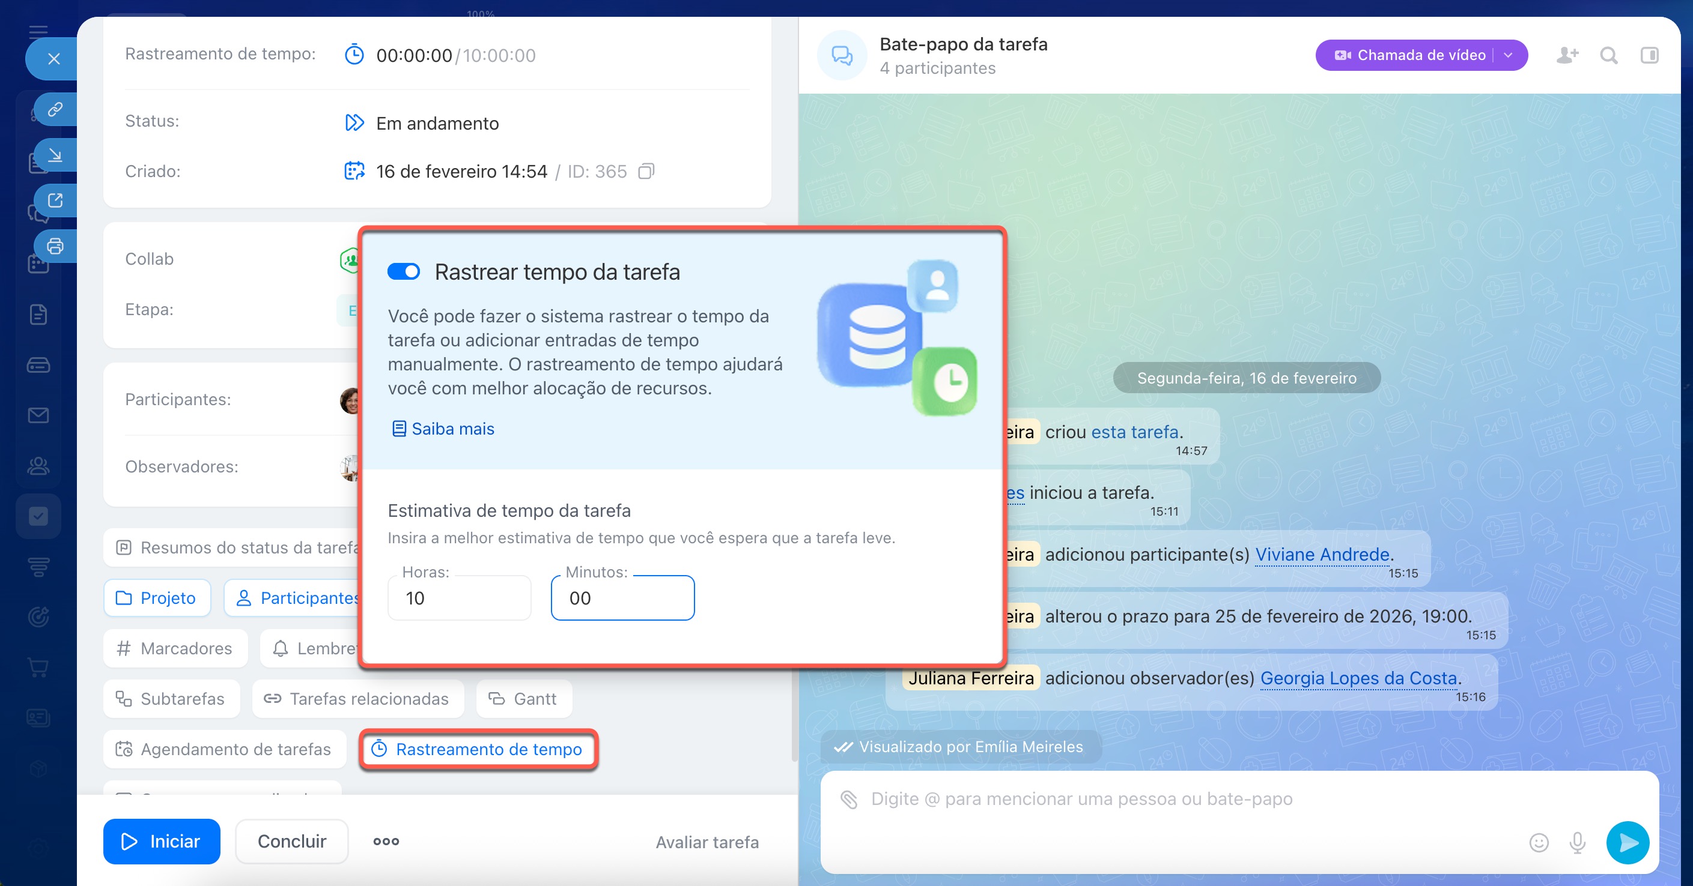The height and width of the screenshot is (886, 1693).
Task: Click the attachment paperclip icon
Action: (x=849, y=800)
